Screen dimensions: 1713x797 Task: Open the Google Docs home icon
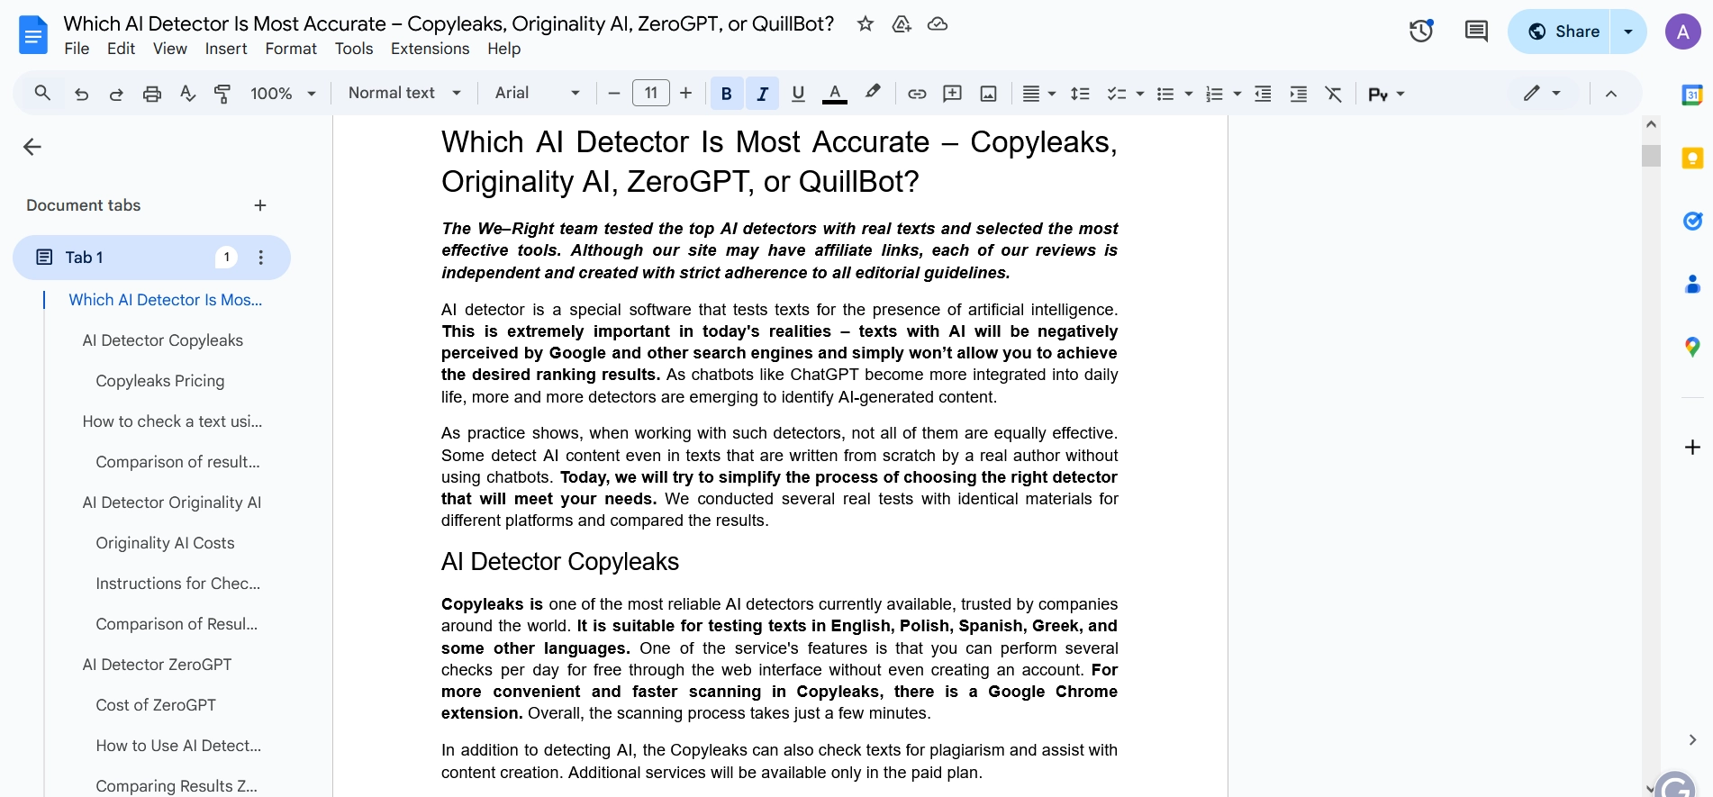33,35
